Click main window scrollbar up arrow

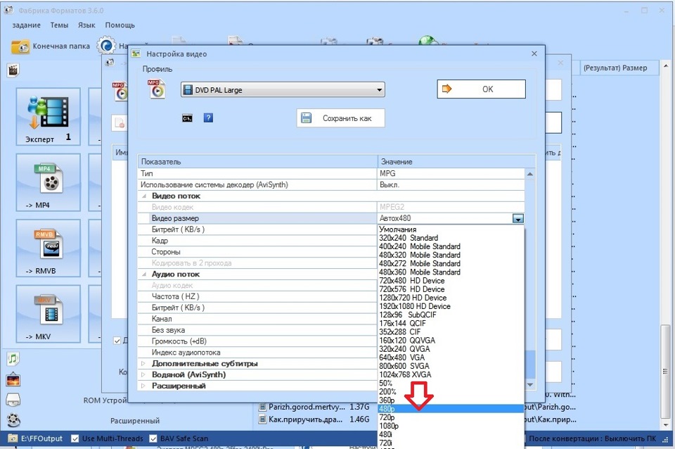[666, 66]
